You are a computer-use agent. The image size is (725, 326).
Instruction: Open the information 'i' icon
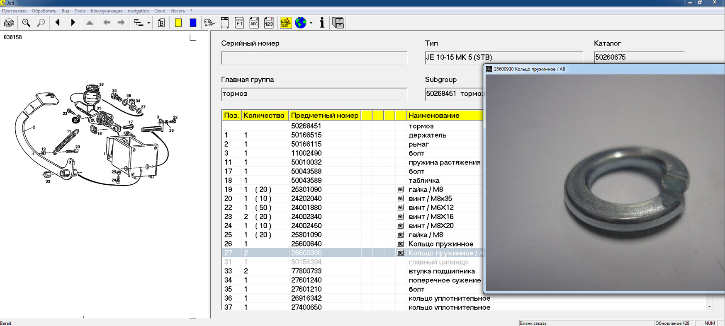(322, 23)
